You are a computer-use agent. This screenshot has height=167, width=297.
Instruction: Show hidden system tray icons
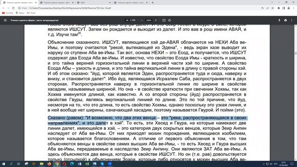coord(264,164)
